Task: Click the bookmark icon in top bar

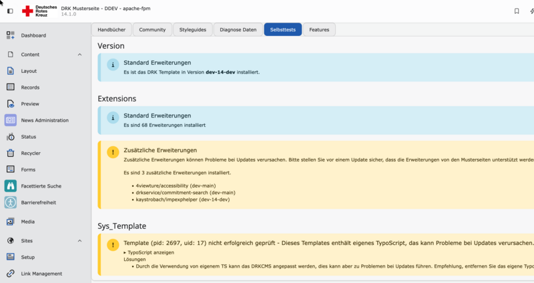Action: pos(517,11)
